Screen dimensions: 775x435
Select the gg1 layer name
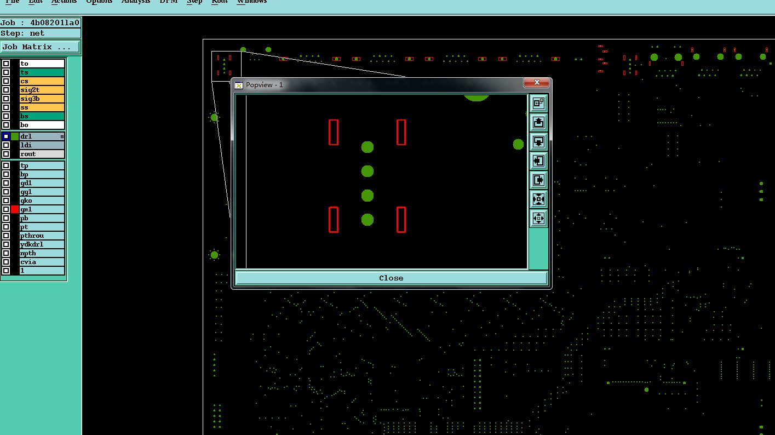pyautogui.click(x=42, y=192)
